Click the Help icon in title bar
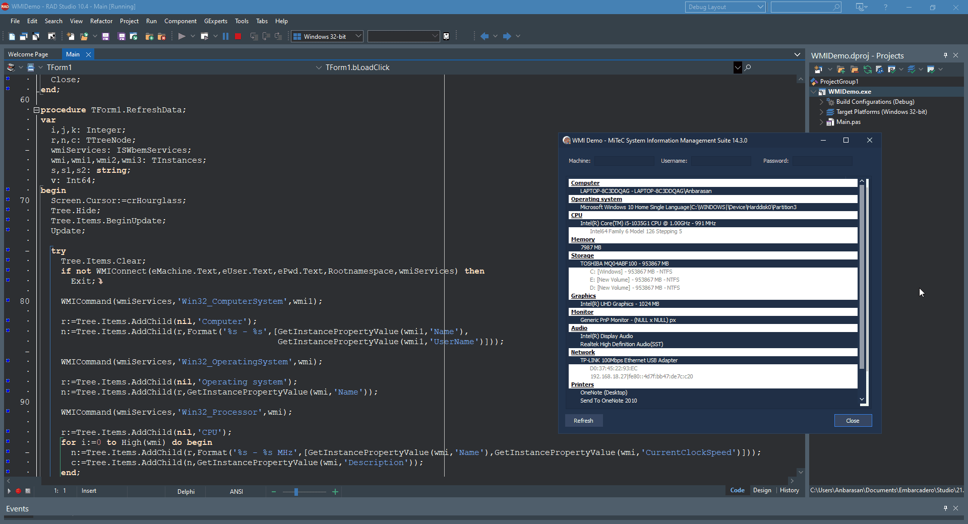968x524 pixels. click(x=885, y=7)
